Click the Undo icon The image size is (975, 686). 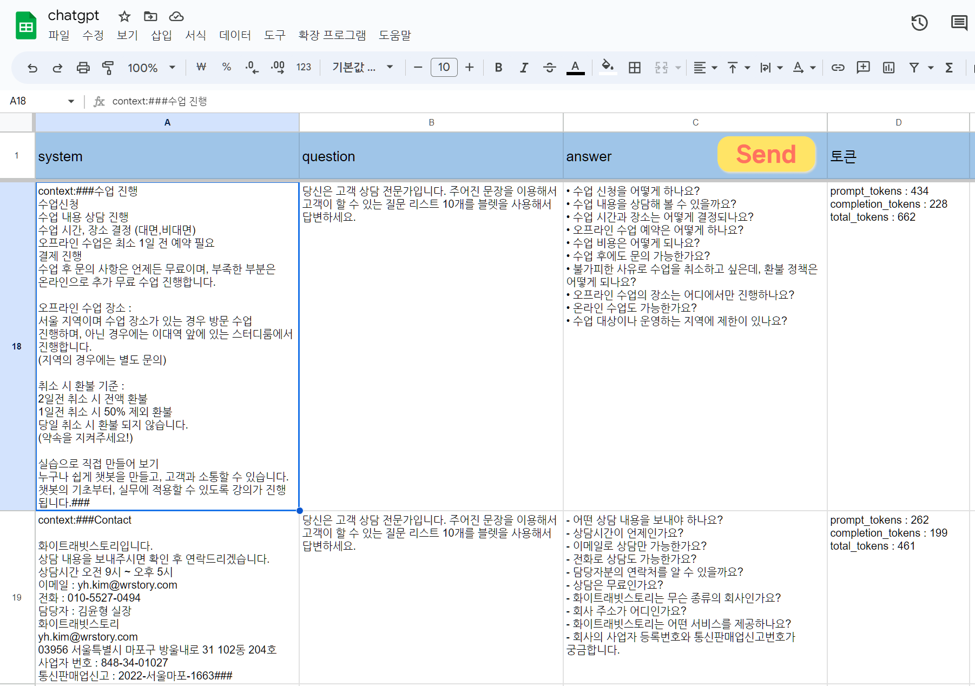[x=32, y=68]
